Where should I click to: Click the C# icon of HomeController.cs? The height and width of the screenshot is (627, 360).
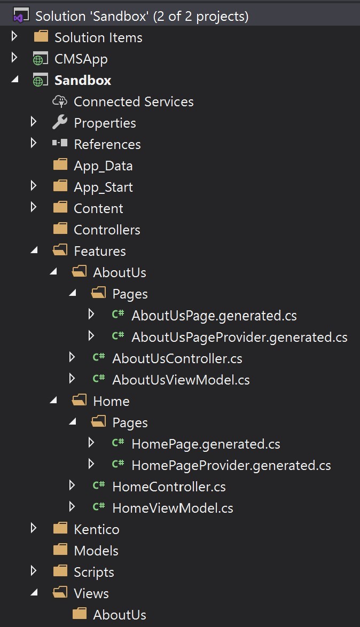pyautogui.click(x=99, y=485)
